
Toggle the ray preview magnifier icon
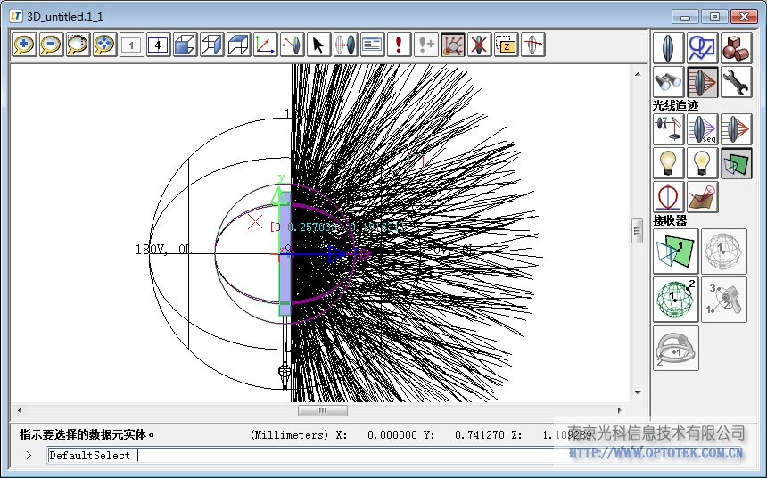(452, 45)
